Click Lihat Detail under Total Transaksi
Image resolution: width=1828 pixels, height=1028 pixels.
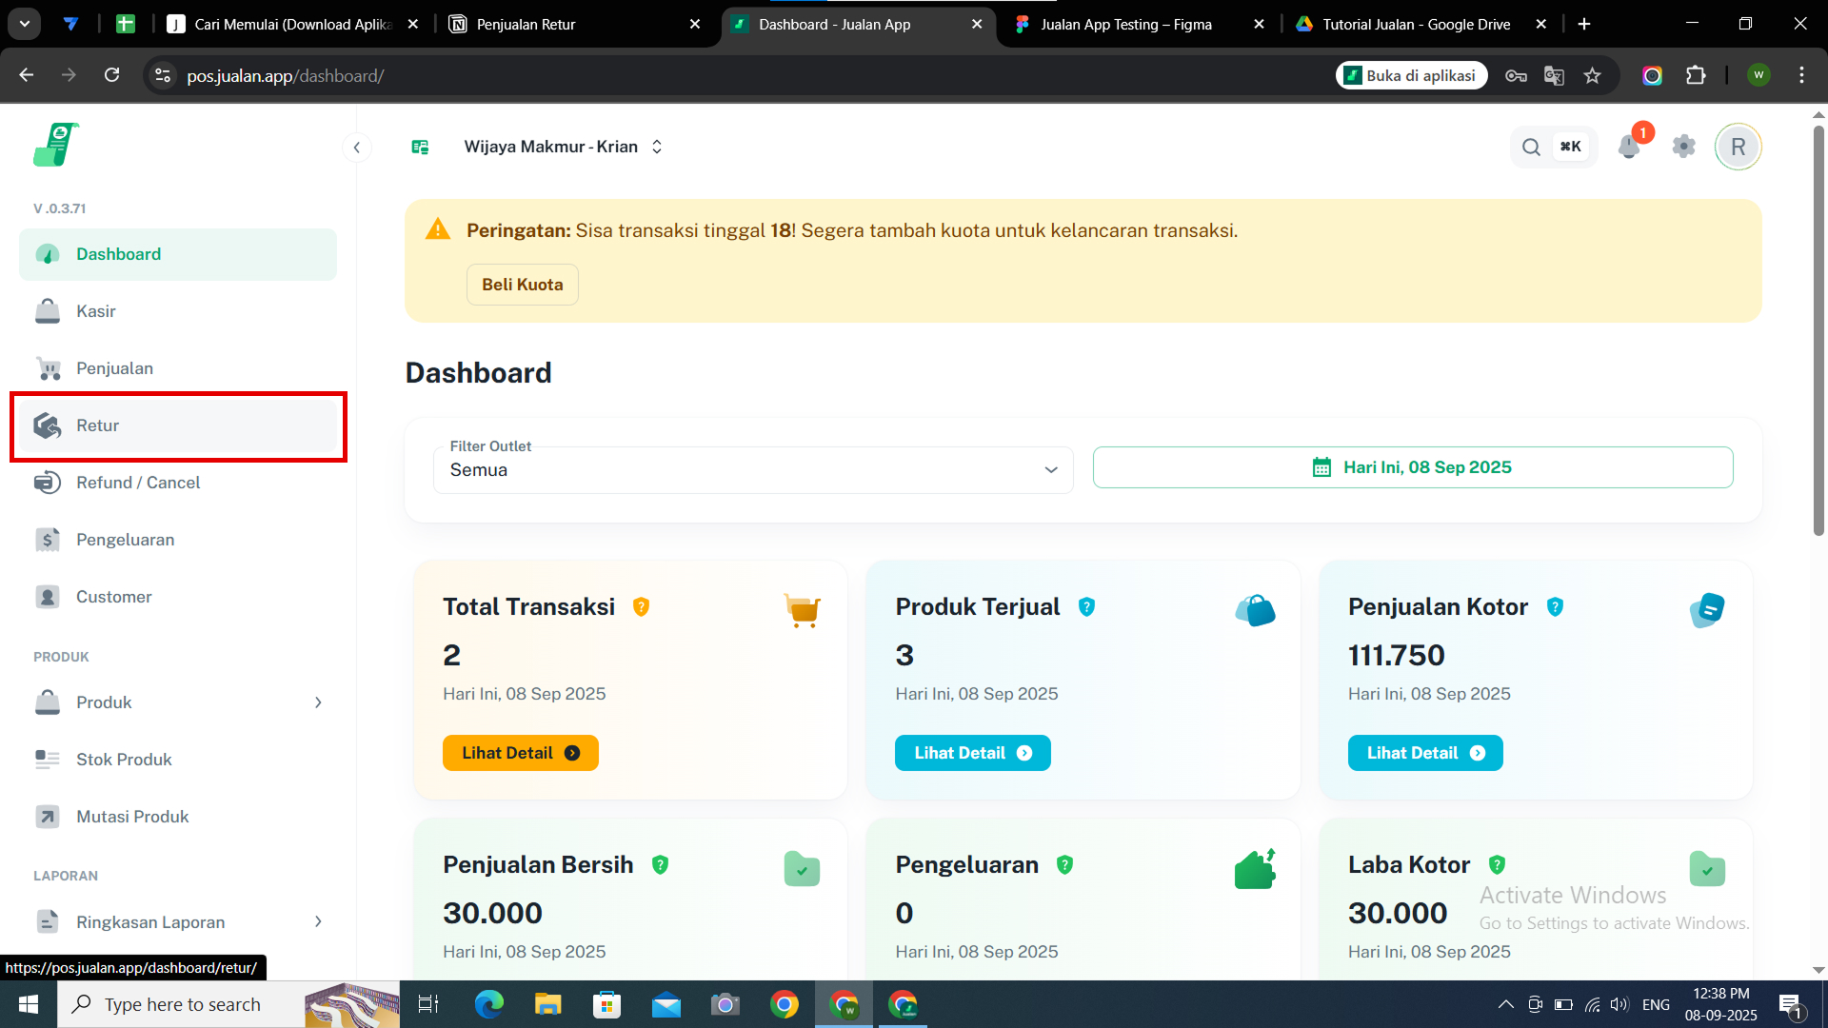coord(520,753)
